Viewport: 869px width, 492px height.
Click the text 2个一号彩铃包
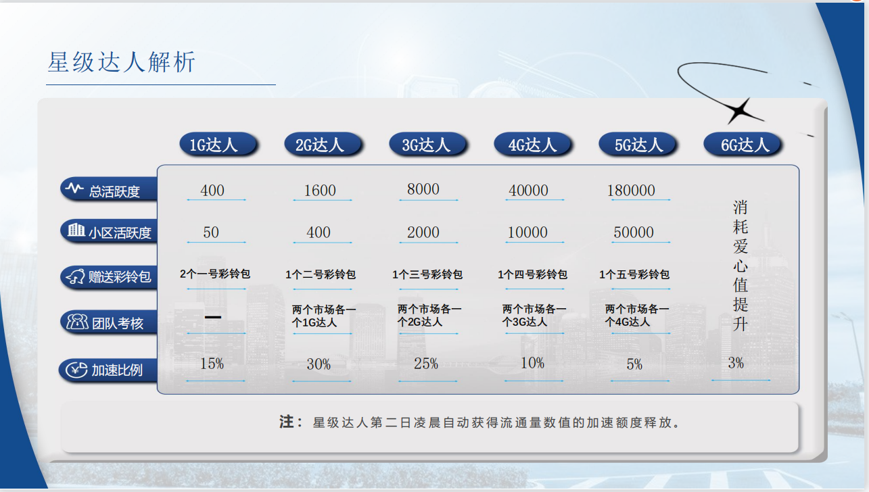point(215,274)
